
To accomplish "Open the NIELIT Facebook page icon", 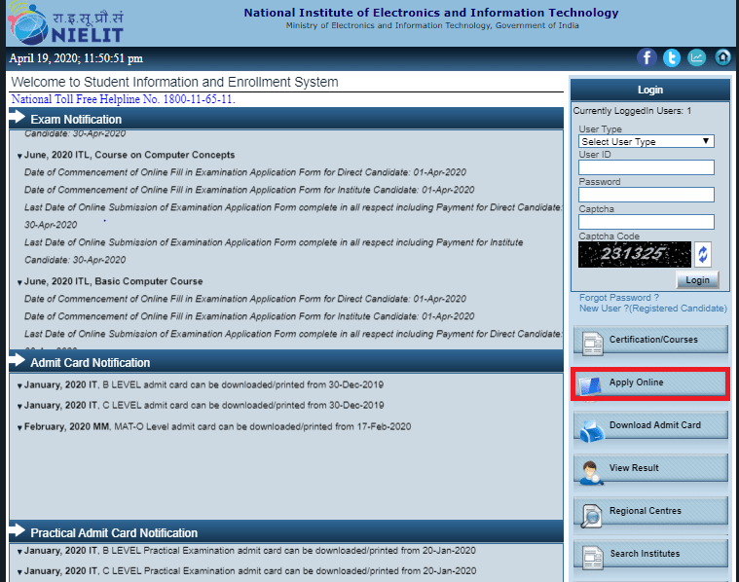I will [x=647, y=58].
